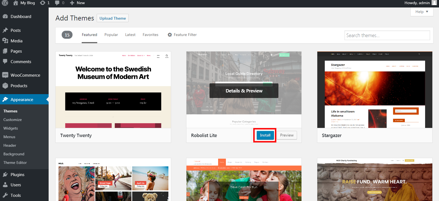Click the Media icon in sidebar
This screenshot has height=201, width=439.
(5, 41)
